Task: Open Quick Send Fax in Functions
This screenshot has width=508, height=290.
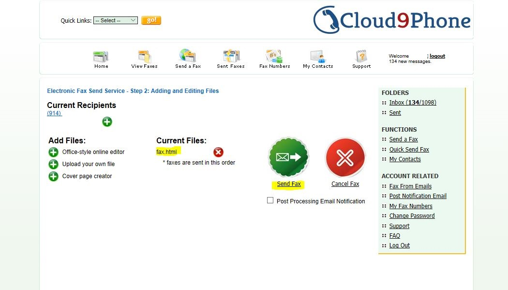Action: click(x=409, y=150)
